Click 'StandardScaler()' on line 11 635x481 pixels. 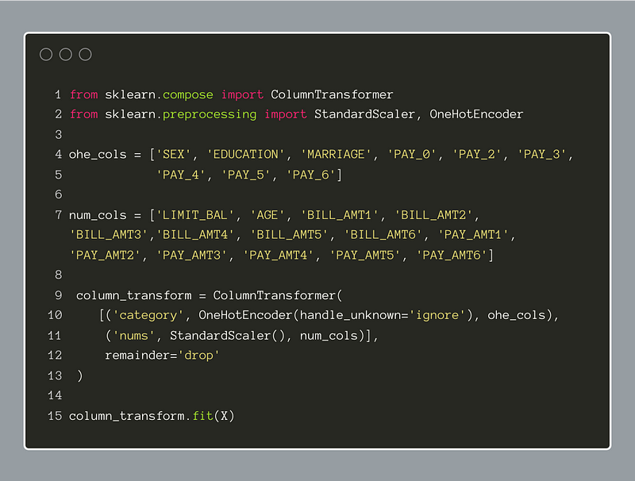[228, 336]
